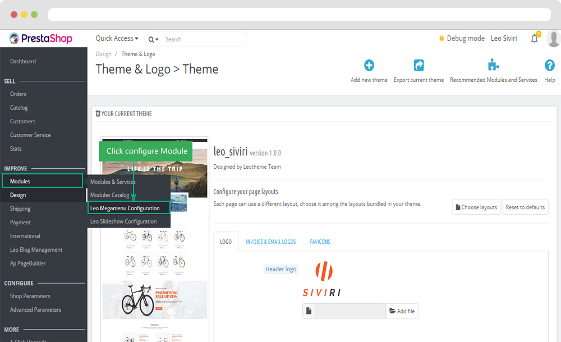Image resolution: width=561 pixels, height=342 pixels.
Task: Open Advanced Parameters in the sidebar
Action: [36, 310]
